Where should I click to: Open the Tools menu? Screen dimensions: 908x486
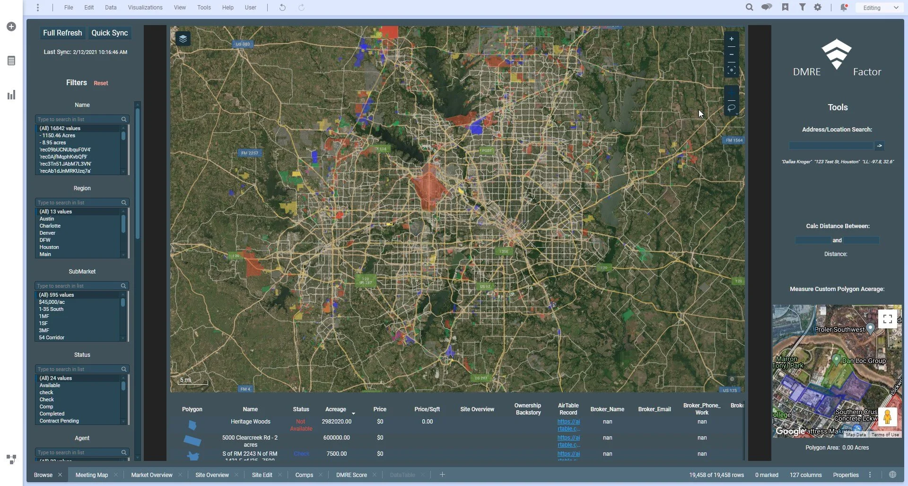204,7
